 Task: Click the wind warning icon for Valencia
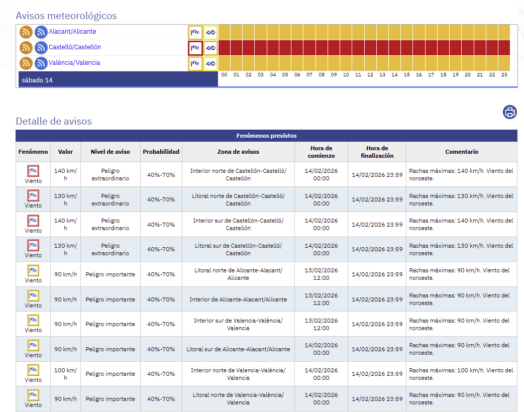tap(195, 64)
